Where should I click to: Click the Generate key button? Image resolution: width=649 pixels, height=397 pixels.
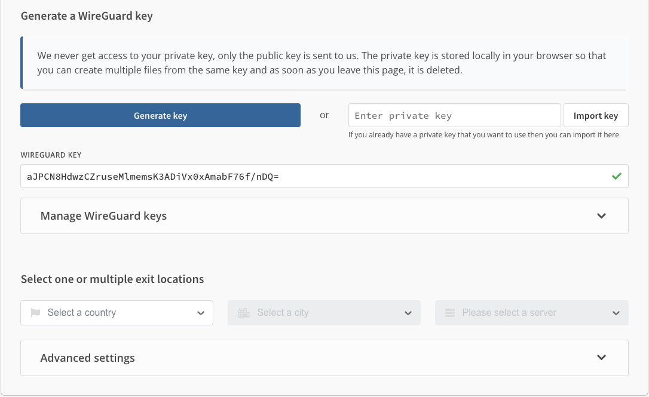[x=160, y=115]
